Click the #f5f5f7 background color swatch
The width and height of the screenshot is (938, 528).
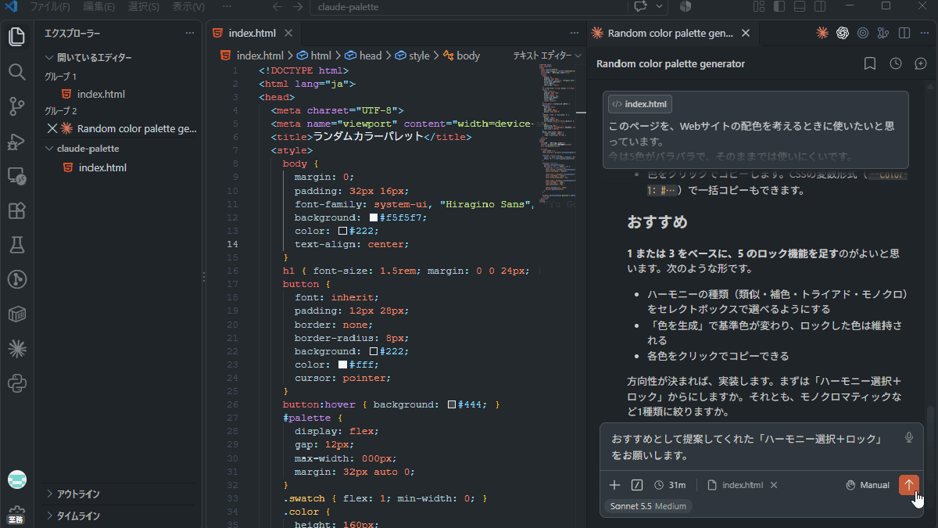(374, 217)
